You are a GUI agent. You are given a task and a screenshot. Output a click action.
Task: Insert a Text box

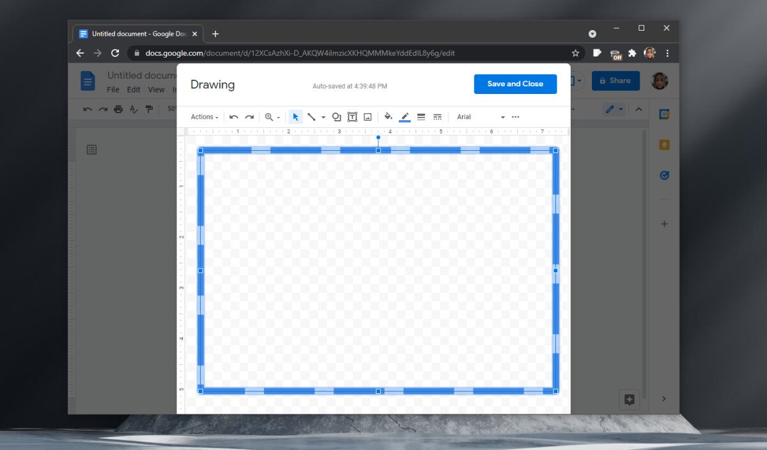(x=352, y=116)
